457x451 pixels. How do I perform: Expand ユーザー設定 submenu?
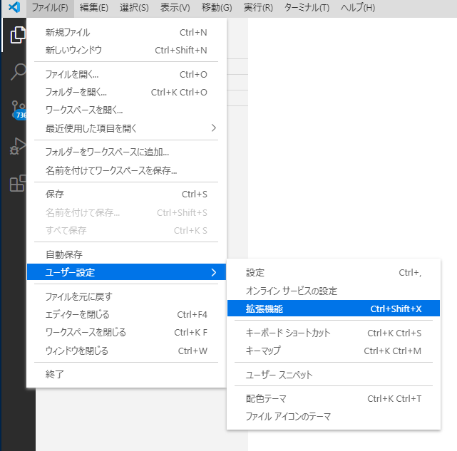click(126, 272)
